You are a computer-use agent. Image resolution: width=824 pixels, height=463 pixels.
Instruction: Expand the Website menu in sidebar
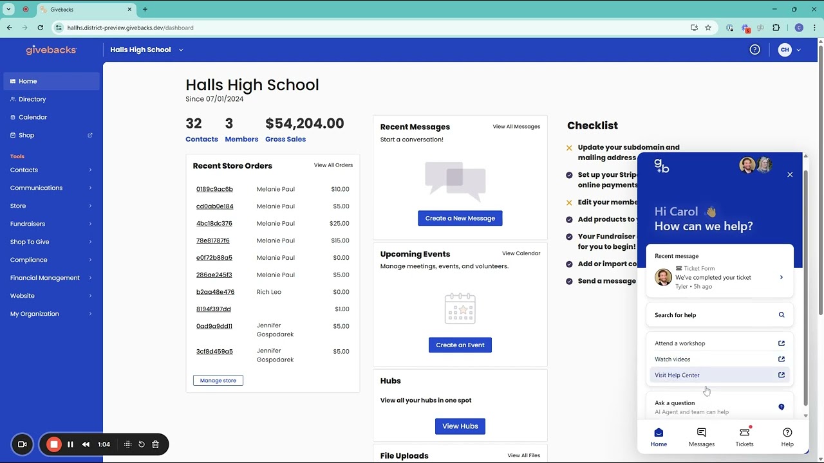click(x=51, y=296)
